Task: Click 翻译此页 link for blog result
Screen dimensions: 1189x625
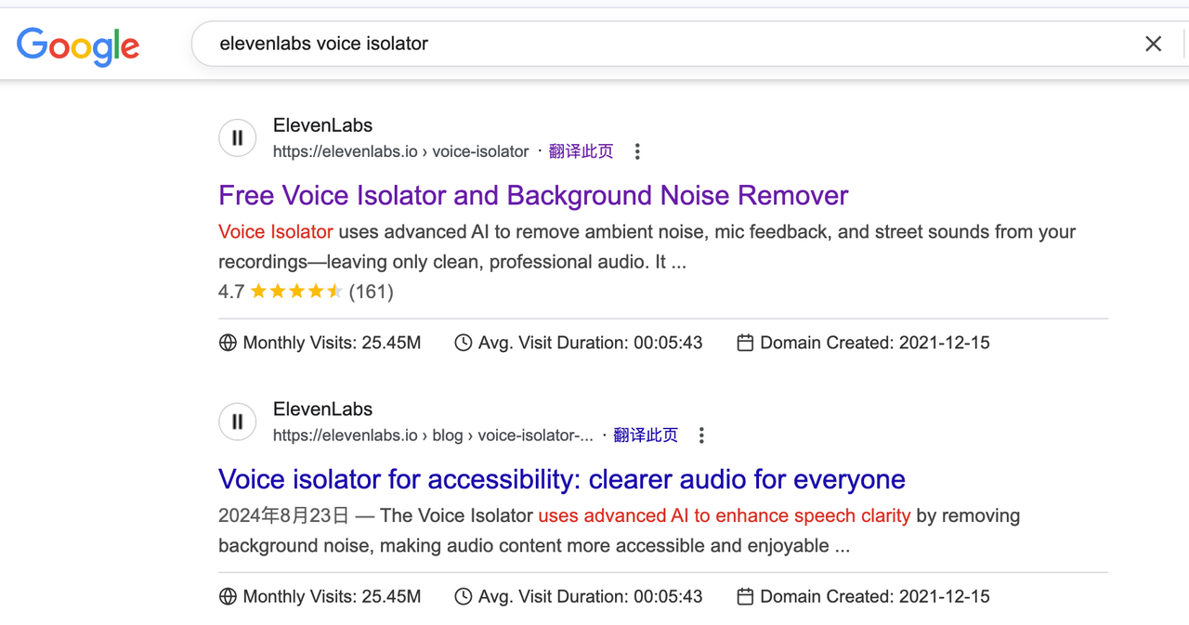Action: (646, 436)
